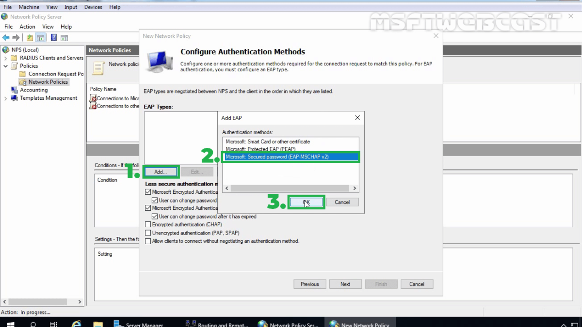Click the left scroll arrow in Add EAP list
The height and width of the screenshot is (327, 582).
[226, 188]
